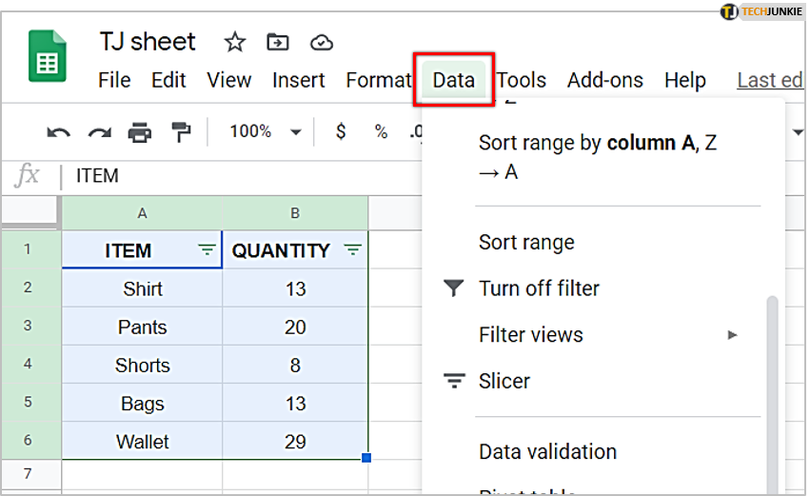This screenshot has width=810, height=496.
Task: Select column A header
Action: tap(142, 213)
